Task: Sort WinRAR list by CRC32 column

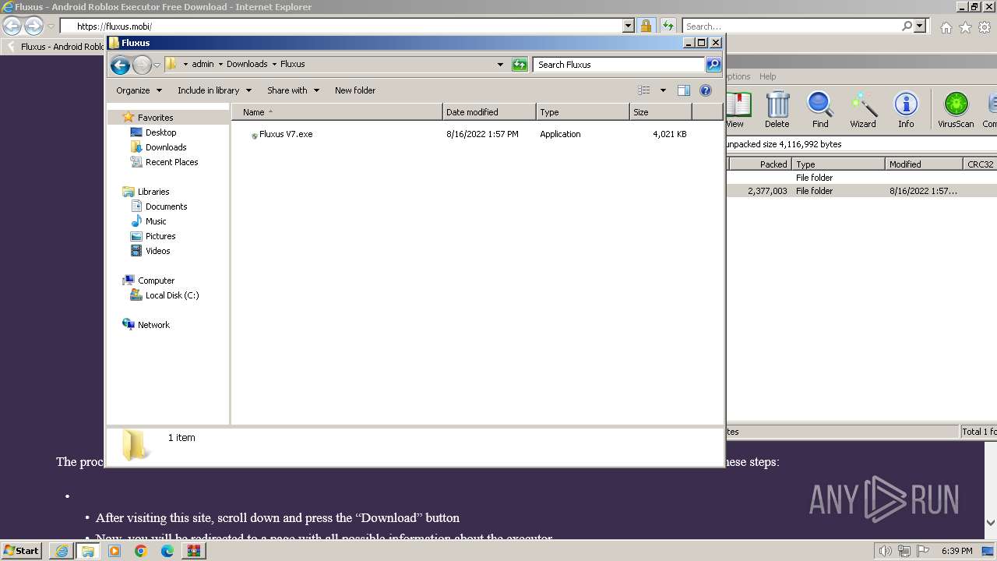Action: pos(980,164)
